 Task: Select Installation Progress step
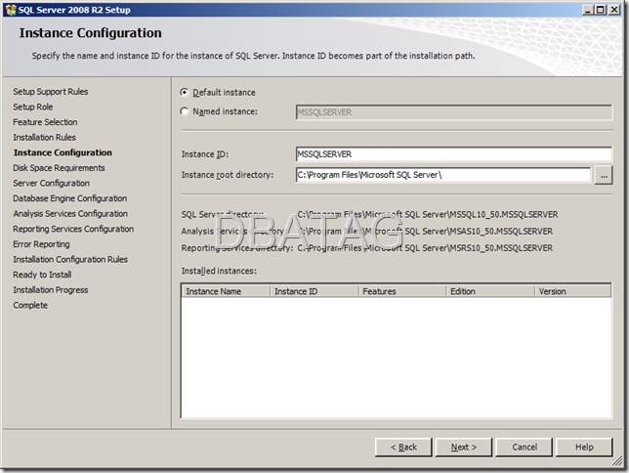[51, 290]
